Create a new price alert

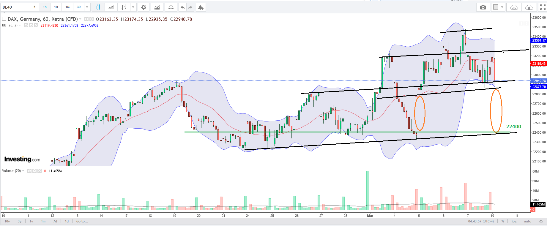pyautogui.click(x=201, y=7)
